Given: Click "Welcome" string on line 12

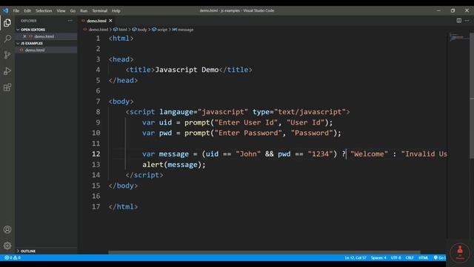Looking at the screenshot, I should [x=369, y=154].
